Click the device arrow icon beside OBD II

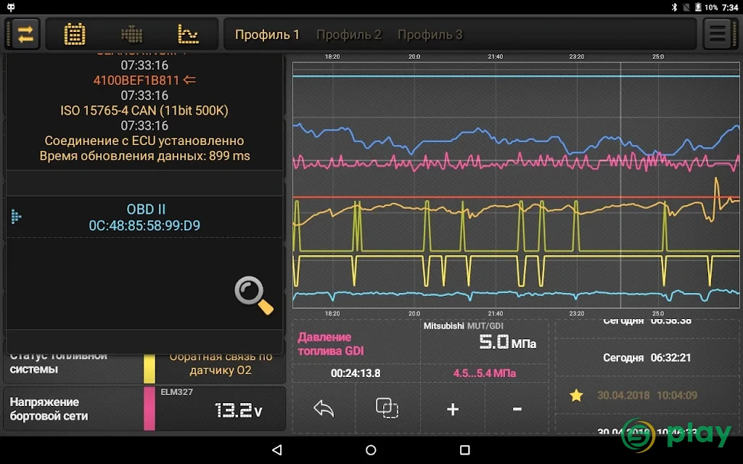coord(16,216)
